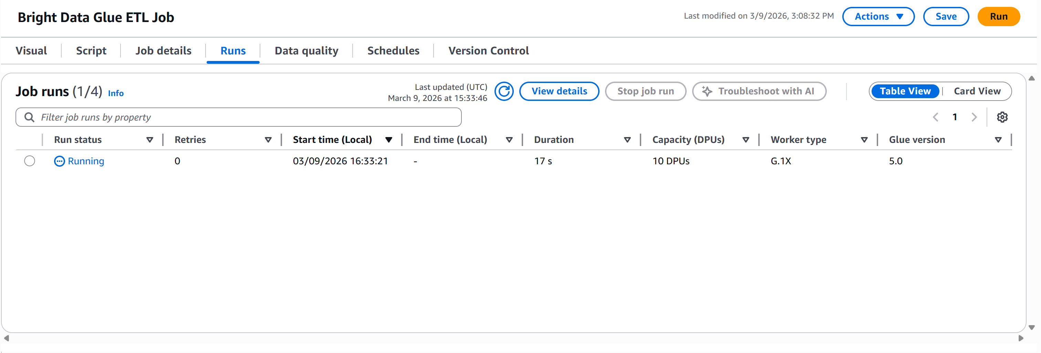Click the search magnifier icon in filter
This screenshot has width=1041, height=353.
point(29,117)
